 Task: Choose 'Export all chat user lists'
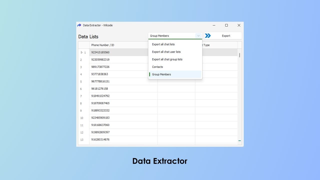tap(166, 52)
